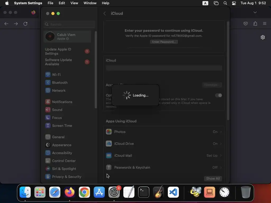Toggle Optimize Mac Storage switch
The image size is (271, 203).
pyautogui.click(x=218, y=95)
